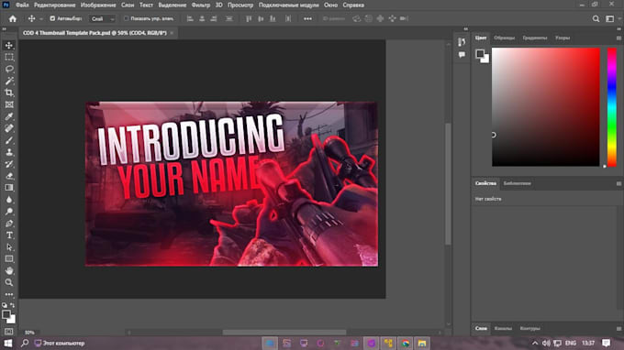Open the Edit Toolbar three-dots button
The height and width of the screenshot is (350, 624).
point(9,294)
